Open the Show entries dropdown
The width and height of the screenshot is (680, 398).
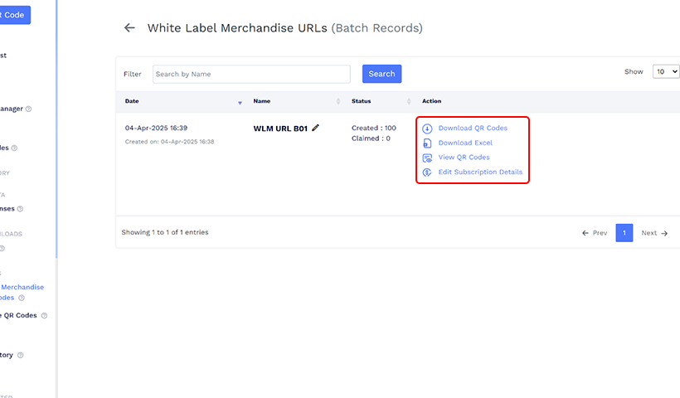point(665,72)
